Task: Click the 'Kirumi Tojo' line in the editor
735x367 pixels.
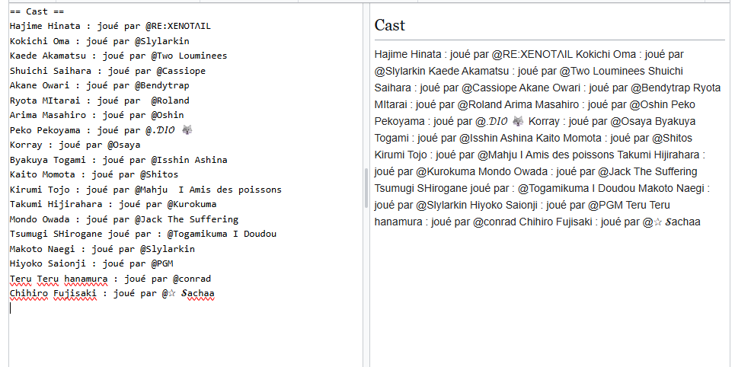Action: click(145, 190)
